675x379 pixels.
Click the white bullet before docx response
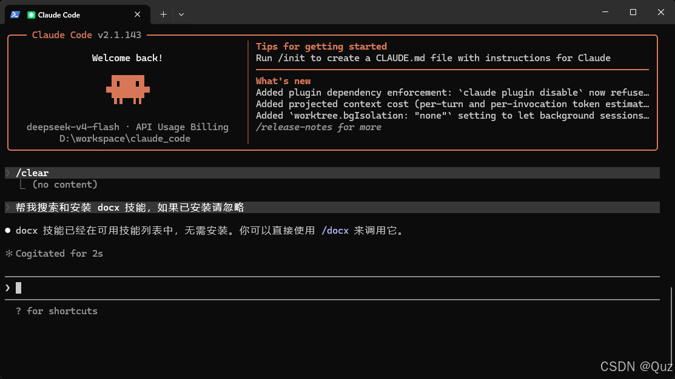(8, 230)
